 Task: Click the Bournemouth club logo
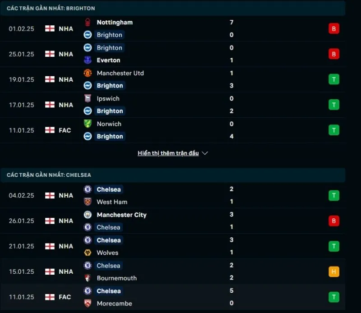pos(87,278)
